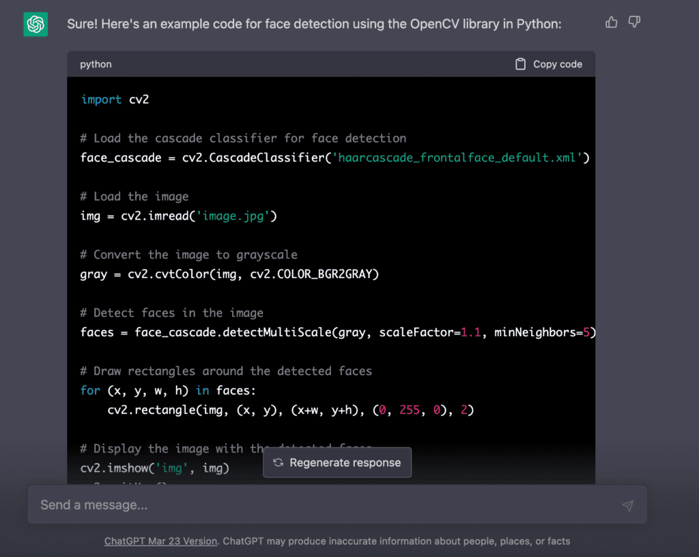Click the thumbs up feedback icon
Image resolution: width=699 pixels, height=557 pixels.
pyautogui.click(x=611, y=22)
